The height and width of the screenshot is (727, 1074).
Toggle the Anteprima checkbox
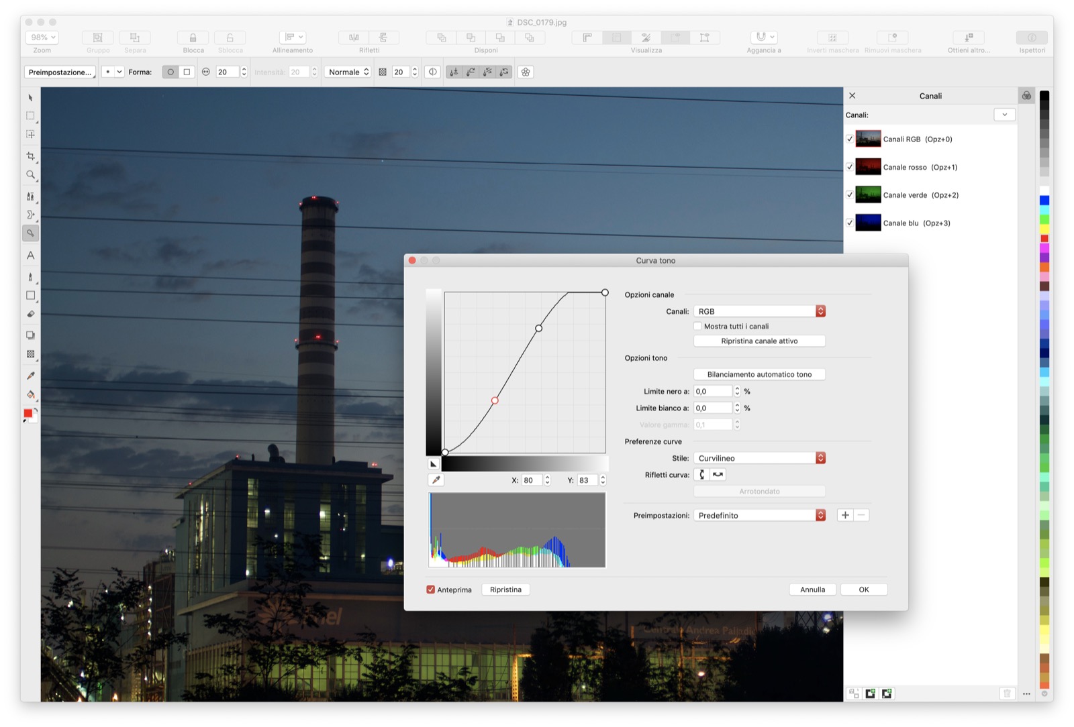point(431,590)
